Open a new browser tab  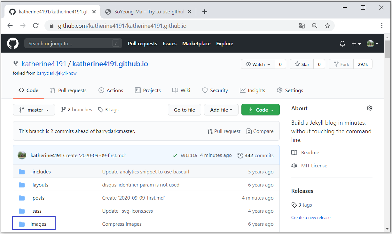pos(205,12)
